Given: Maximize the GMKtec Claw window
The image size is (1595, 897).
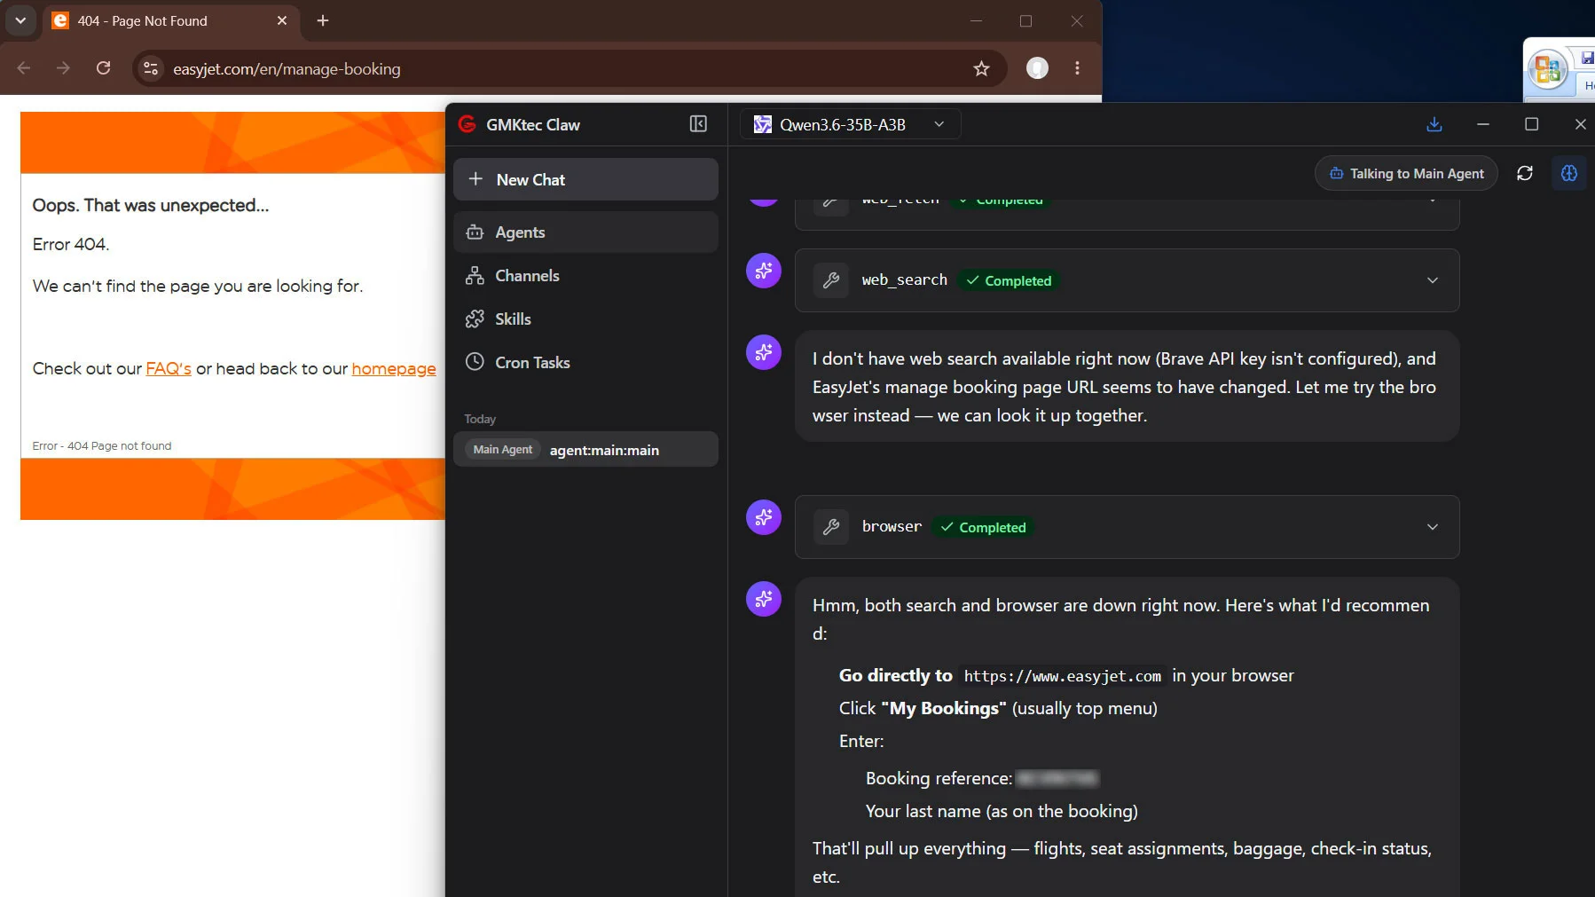Looking at the screenshot, I should [x=1531, y=124].
